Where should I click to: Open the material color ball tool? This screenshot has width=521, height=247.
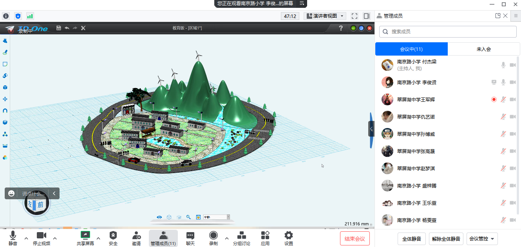[5, 158]
